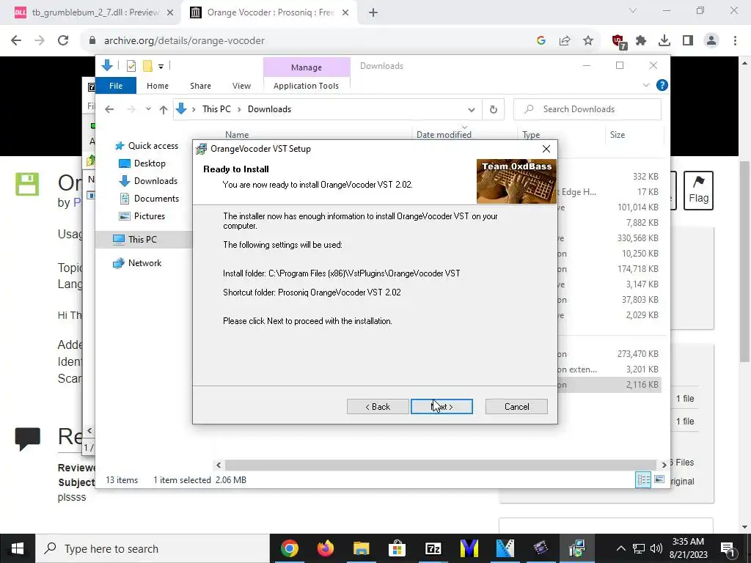Sort files by Size column
The width and height of the screenshot is (751, 563).
618,135
